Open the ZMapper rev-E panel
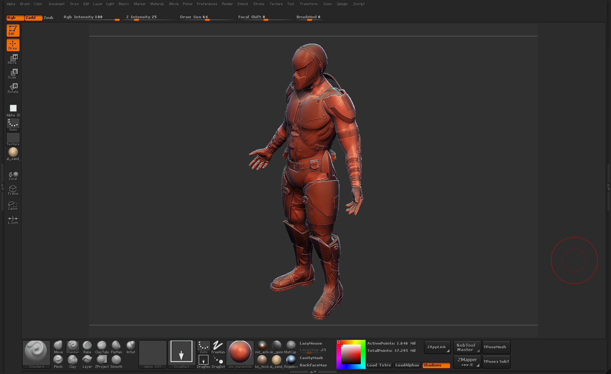The width and height of the screenshot is (611, 374). (x=467, y=362)
